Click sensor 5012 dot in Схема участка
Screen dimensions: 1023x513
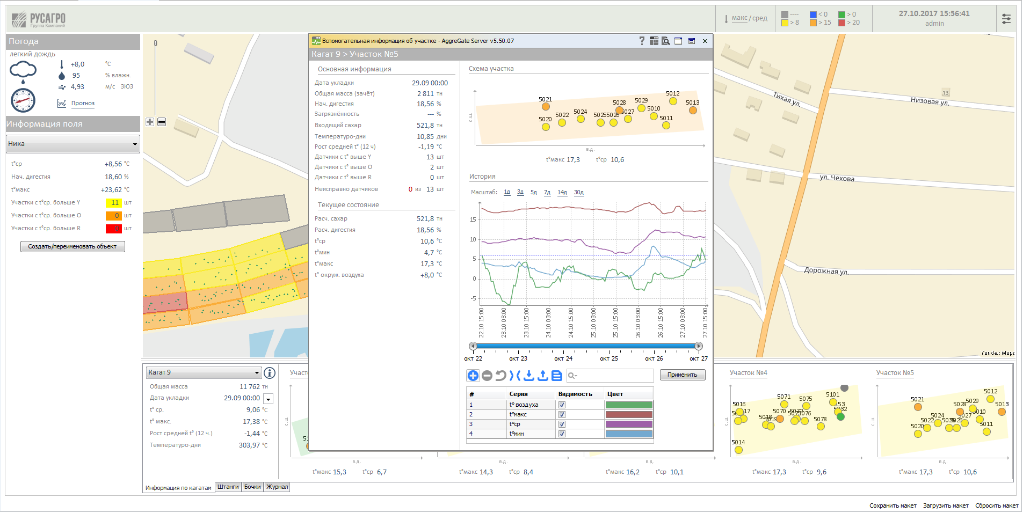coord(673,101)
